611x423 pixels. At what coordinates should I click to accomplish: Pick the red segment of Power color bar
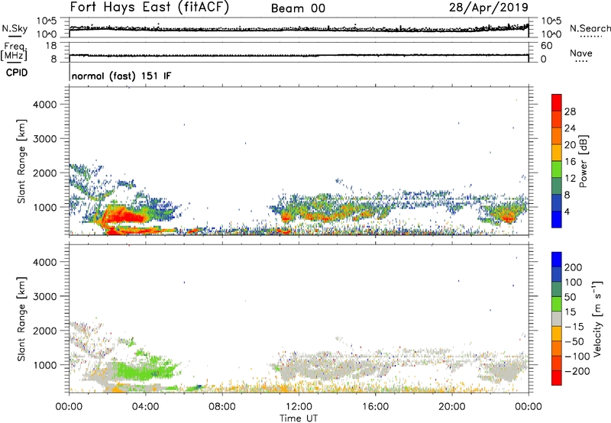pos(557,102)
